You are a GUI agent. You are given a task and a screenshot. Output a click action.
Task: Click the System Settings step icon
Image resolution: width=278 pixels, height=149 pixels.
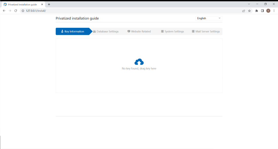(x=162, y=32)
